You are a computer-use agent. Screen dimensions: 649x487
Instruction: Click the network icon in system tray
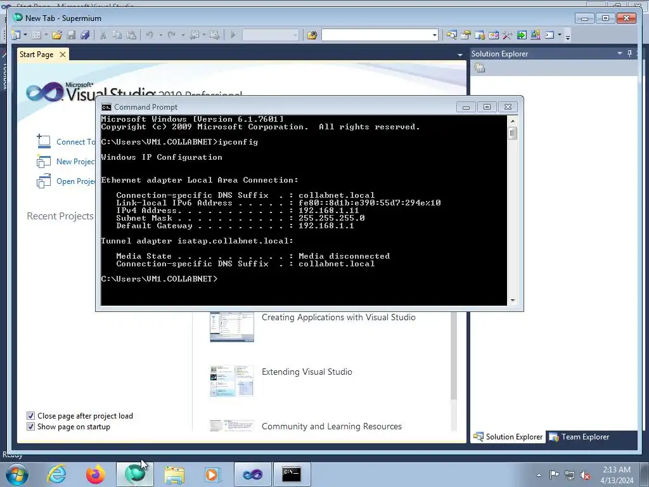[x=570, y=475]
